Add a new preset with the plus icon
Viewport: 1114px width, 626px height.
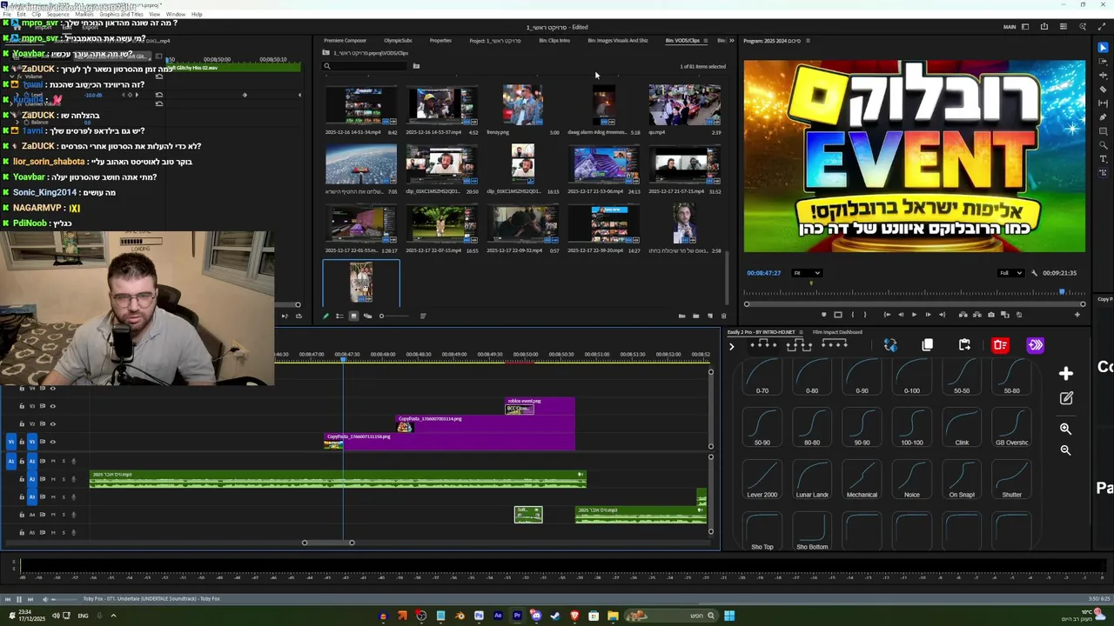coord(1066,374)
